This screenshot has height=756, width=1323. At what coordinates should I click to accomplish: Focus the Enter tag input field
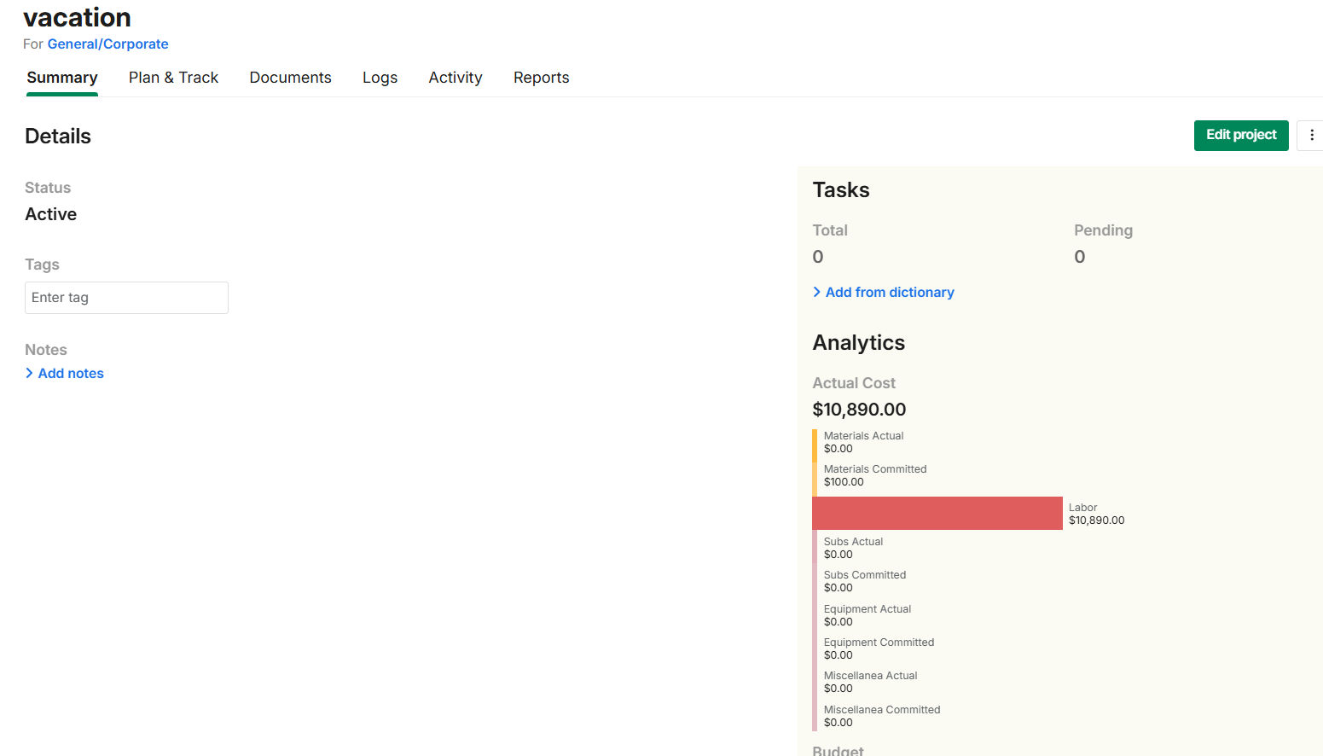[126, 298]
